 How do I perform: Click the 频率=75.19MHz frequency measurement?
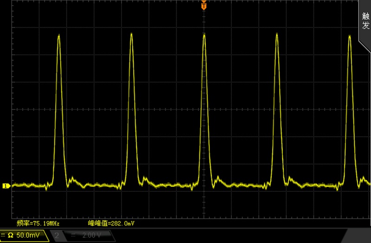(38, 223)
